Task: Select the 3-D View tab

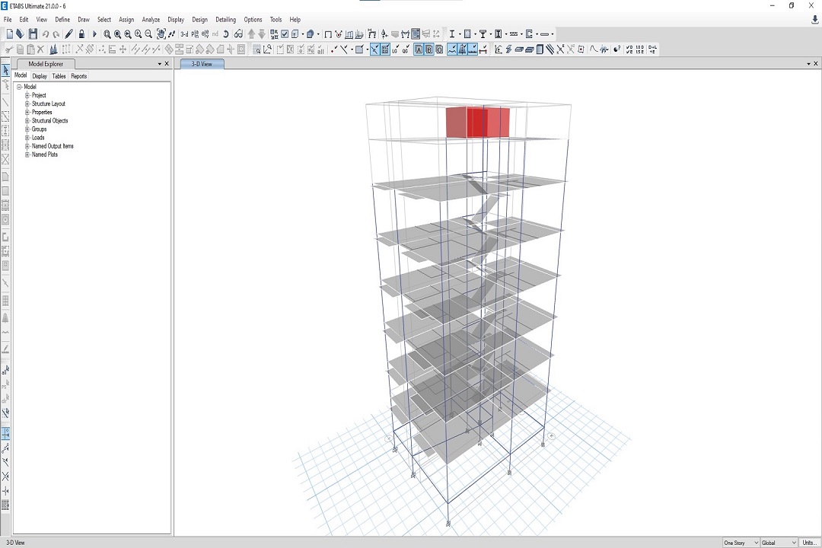Action: 202,65
